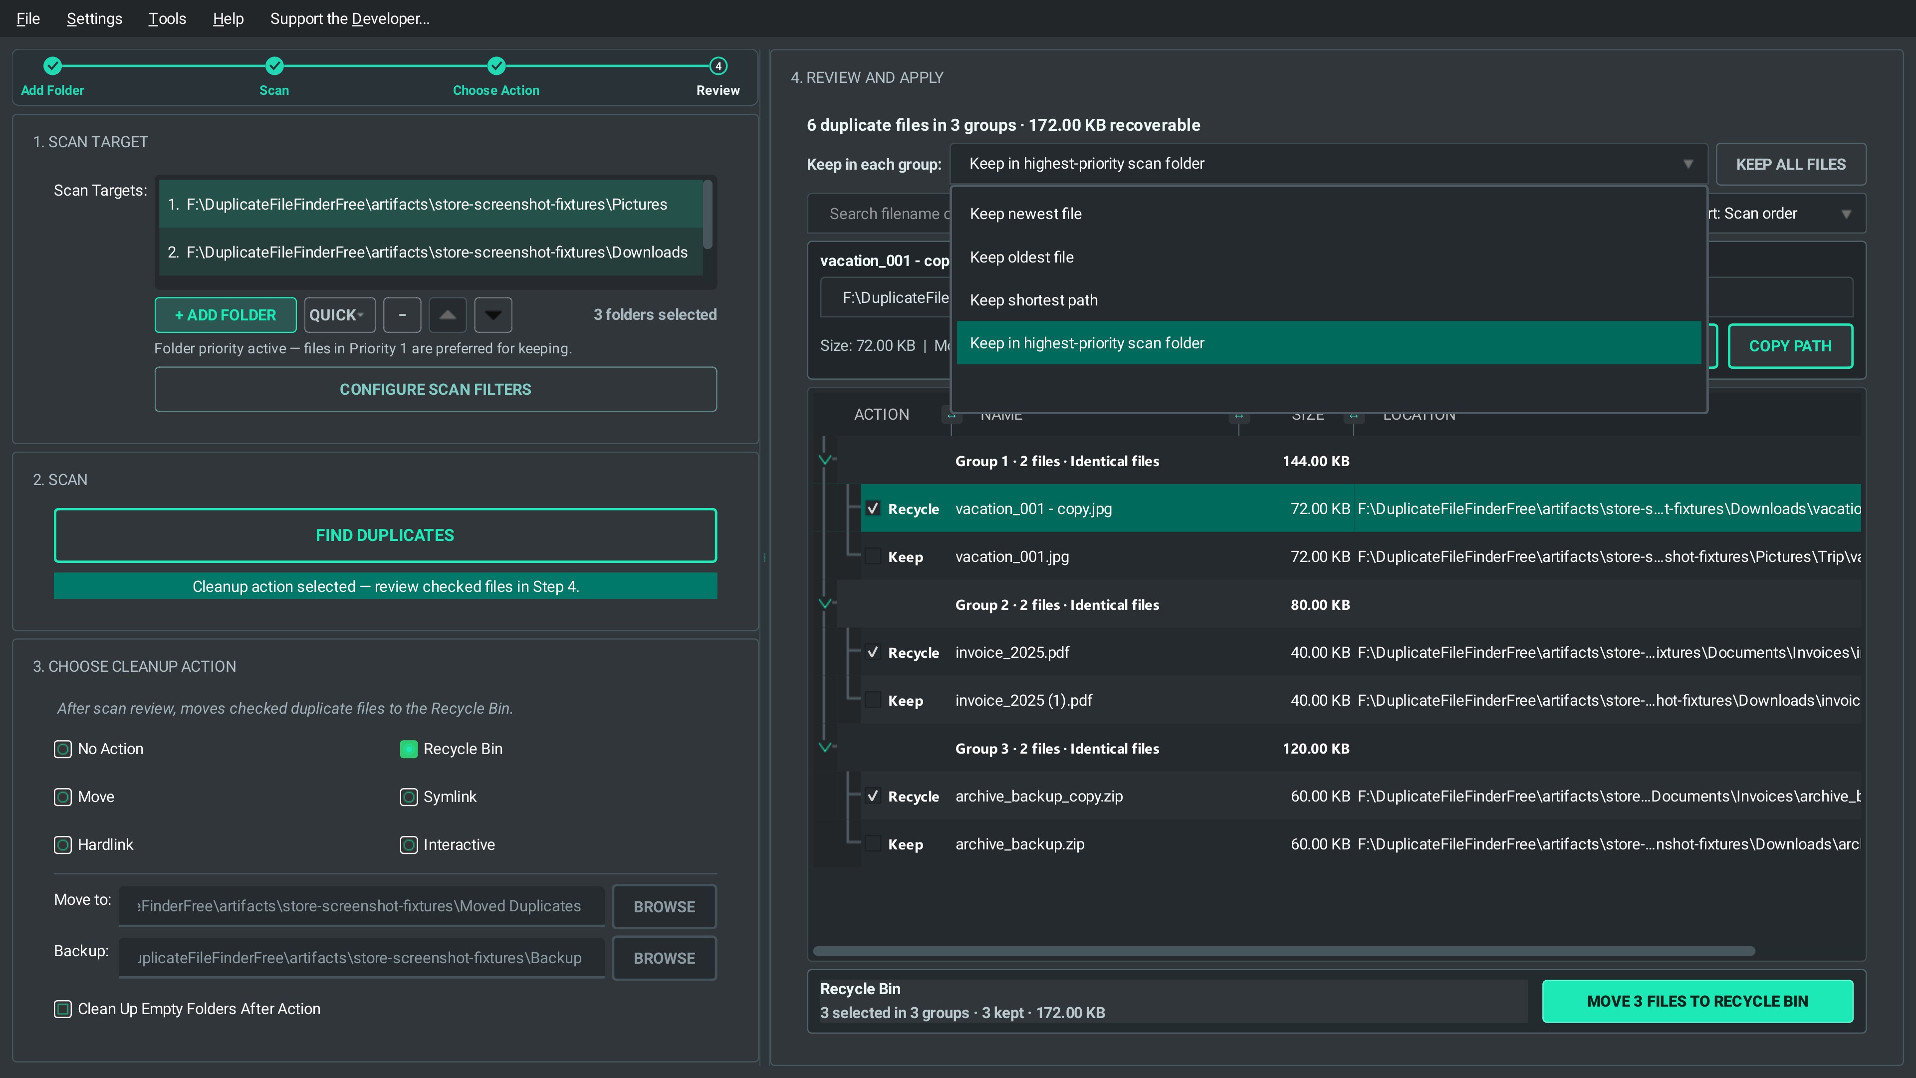Collapse Group 2 in the results tree
The image size is (1916, 1078).
coord(825,604)
